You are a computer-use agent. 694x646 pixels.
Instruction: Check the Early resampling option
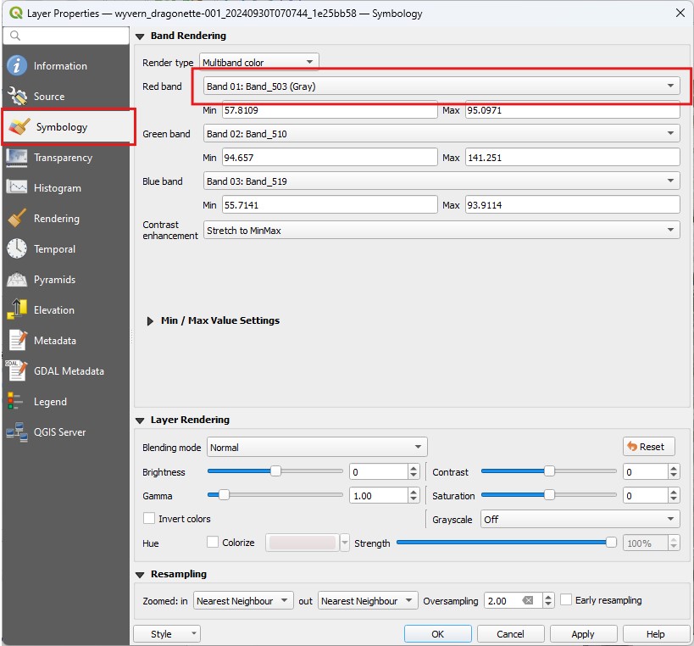(x=567, y=600)
